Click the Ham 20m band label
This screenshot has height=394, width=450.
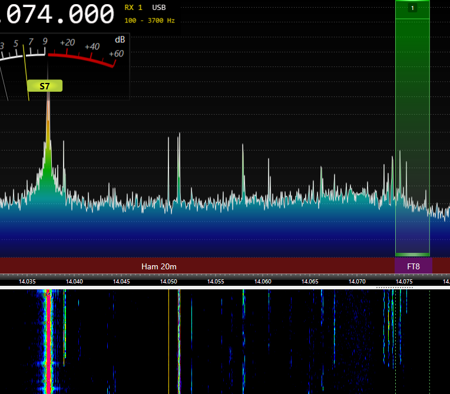pyautogui.click(x=159, y=266)
